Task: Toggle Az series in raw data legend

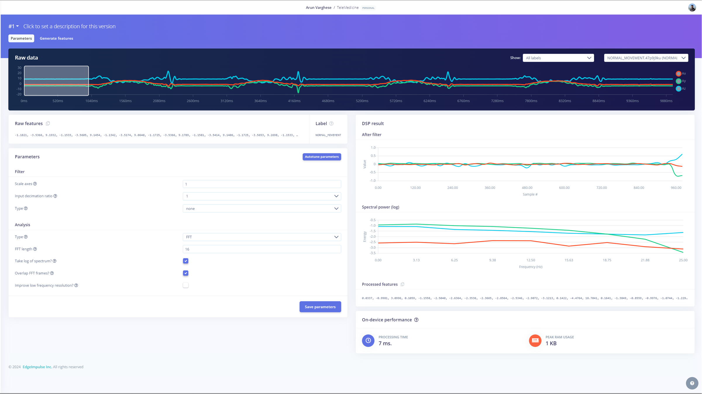Action: coord(681,89)
